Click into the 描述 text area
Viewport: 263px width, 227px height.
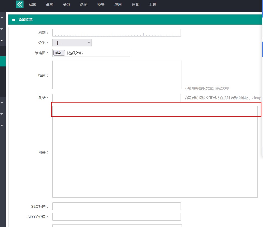click(117, 75)
